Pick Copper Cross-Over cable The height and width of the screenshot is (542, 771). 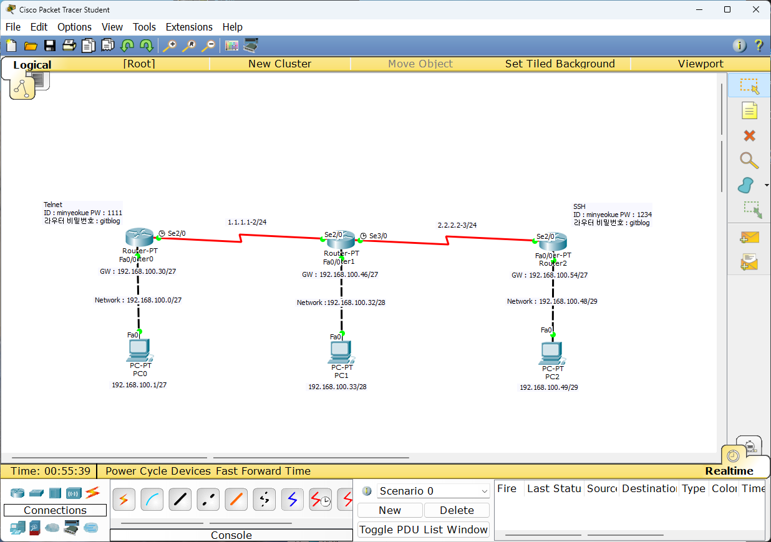(208, 499)
